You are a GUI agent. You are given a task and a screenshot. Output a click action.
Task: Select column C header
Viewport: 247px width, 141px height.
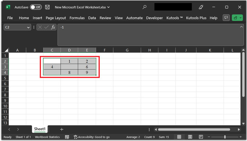[x=52, y=50]
